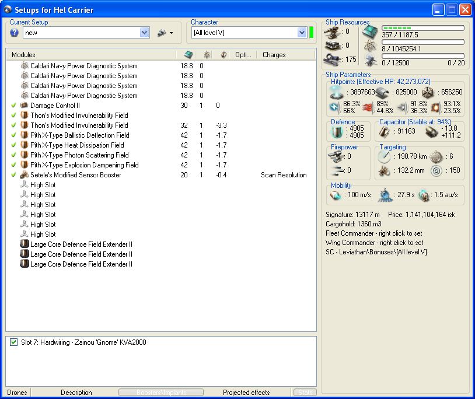Uncheck Slot 7 Zainou 'Gnome' KVA2000 implant
The height and width of the screenshot is (399, 475).
tap(13, 342)
